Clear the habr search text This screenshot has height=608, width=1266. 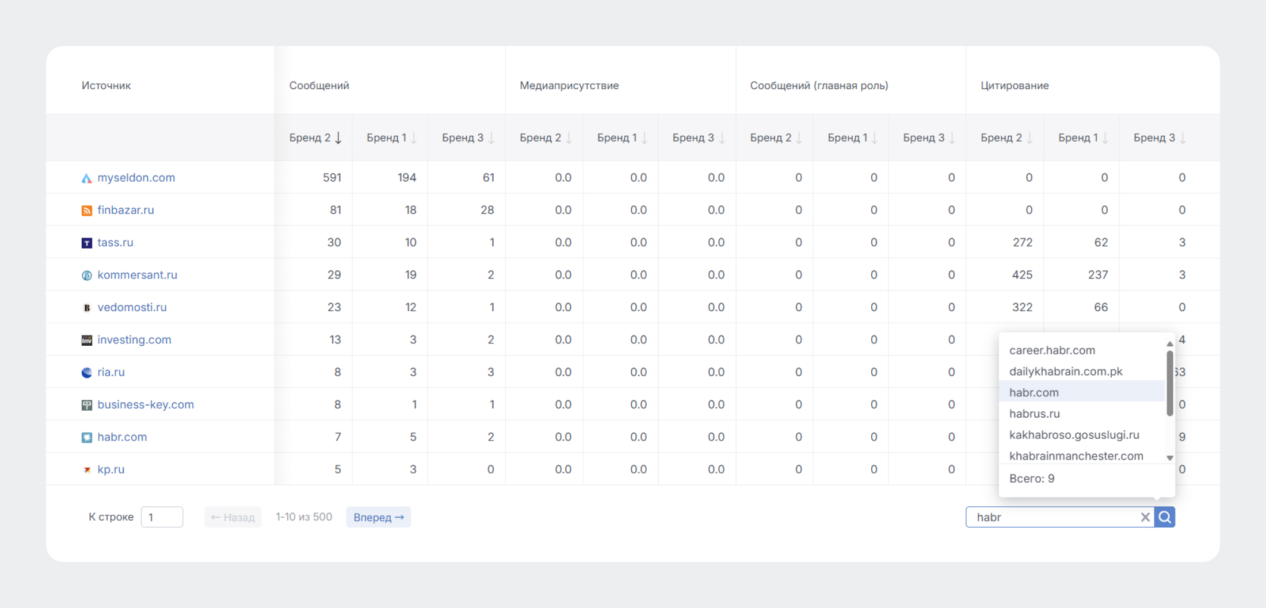[1145, 517]
